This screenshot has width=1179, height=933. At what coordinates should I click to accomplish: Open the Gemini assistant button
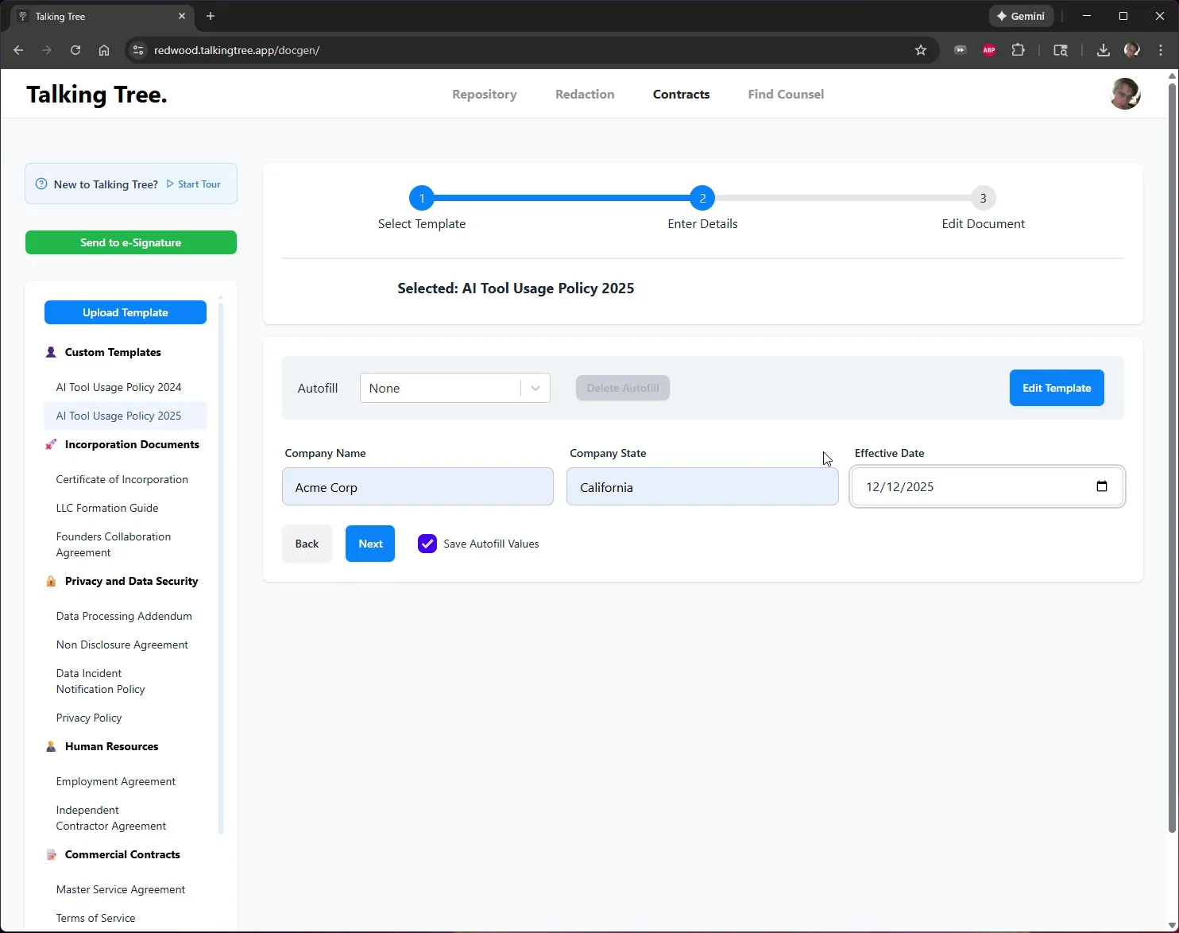click(1021, 16)
